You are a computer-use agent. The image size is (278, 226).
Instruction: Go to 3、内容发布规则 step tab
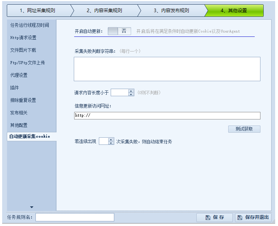point(171,10)
